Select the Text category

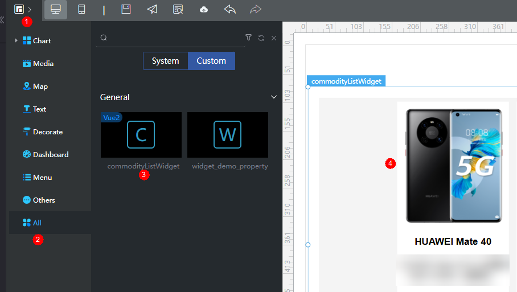pyautogui.click(x=34, y=109)
